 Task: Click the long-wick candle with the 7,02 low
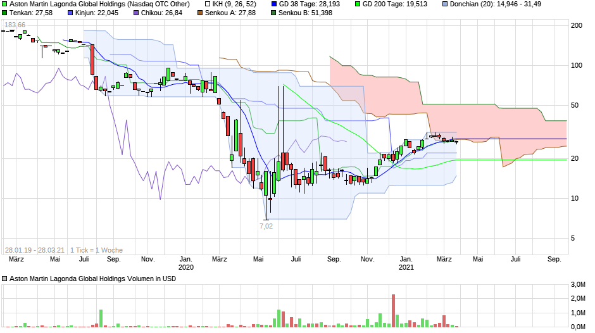coord(266,196)
